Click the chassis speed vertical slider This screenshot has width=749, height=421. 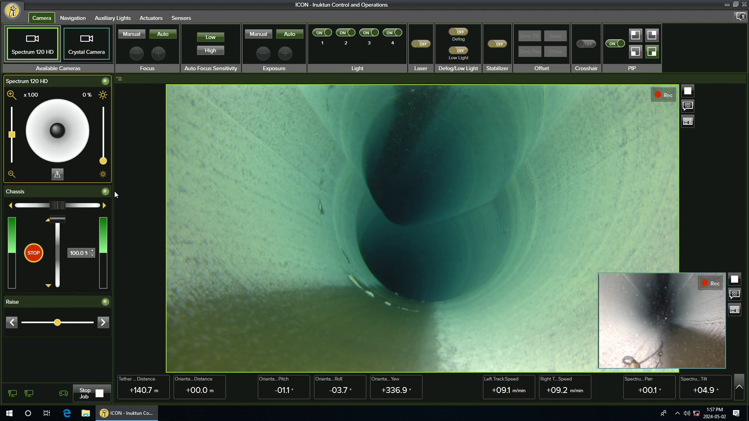(x=57, y=252)
